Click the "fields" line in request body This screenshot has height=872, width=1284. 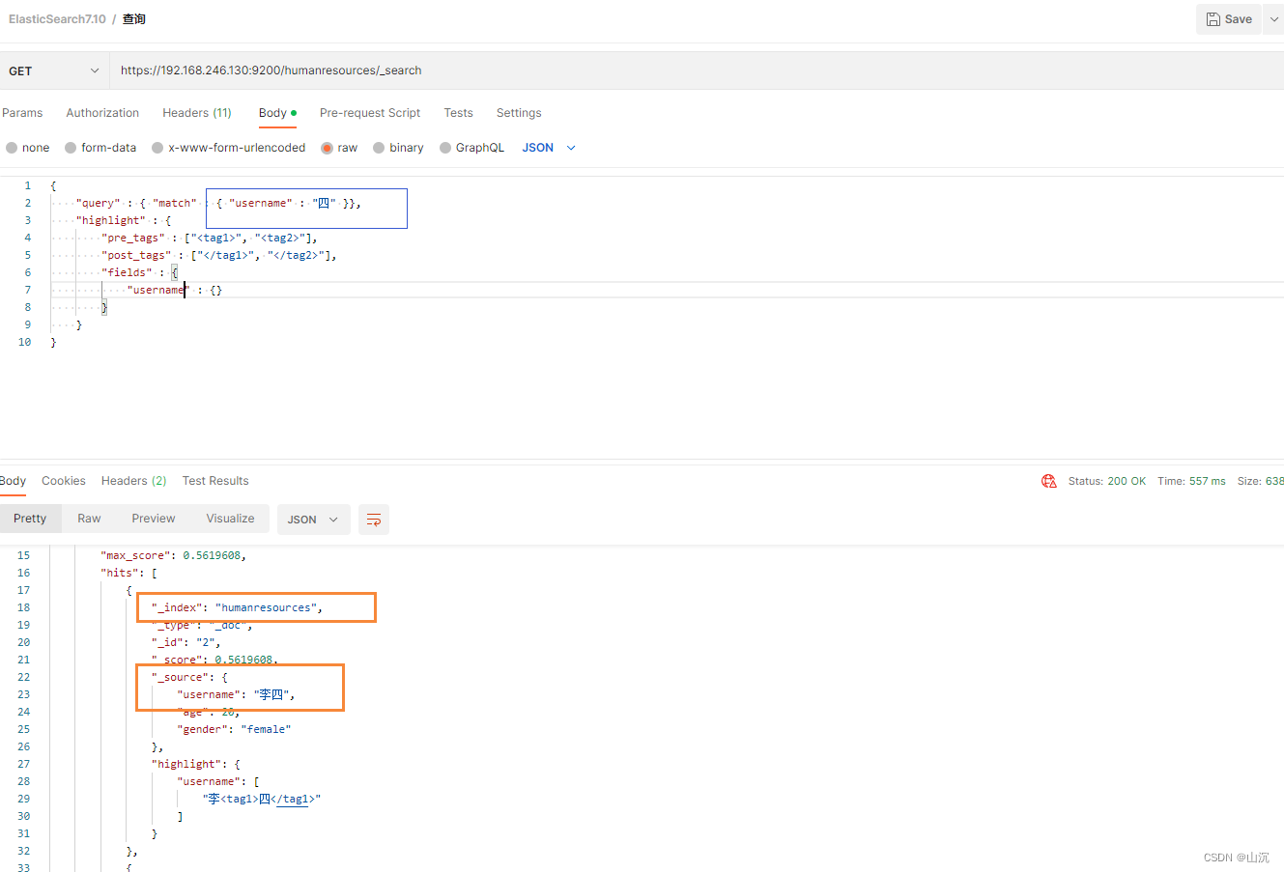139,272
